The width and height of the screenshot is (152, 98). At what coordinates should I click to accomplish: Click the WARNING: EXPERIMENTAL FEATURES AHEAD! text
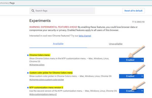pyautogui.click(x=53, y=27)
